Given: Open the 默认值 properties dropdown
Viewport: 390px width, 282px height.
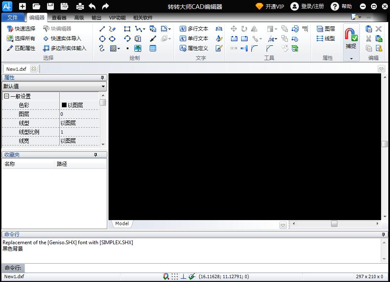Looking at the screenshot, I should coord(103,87).
